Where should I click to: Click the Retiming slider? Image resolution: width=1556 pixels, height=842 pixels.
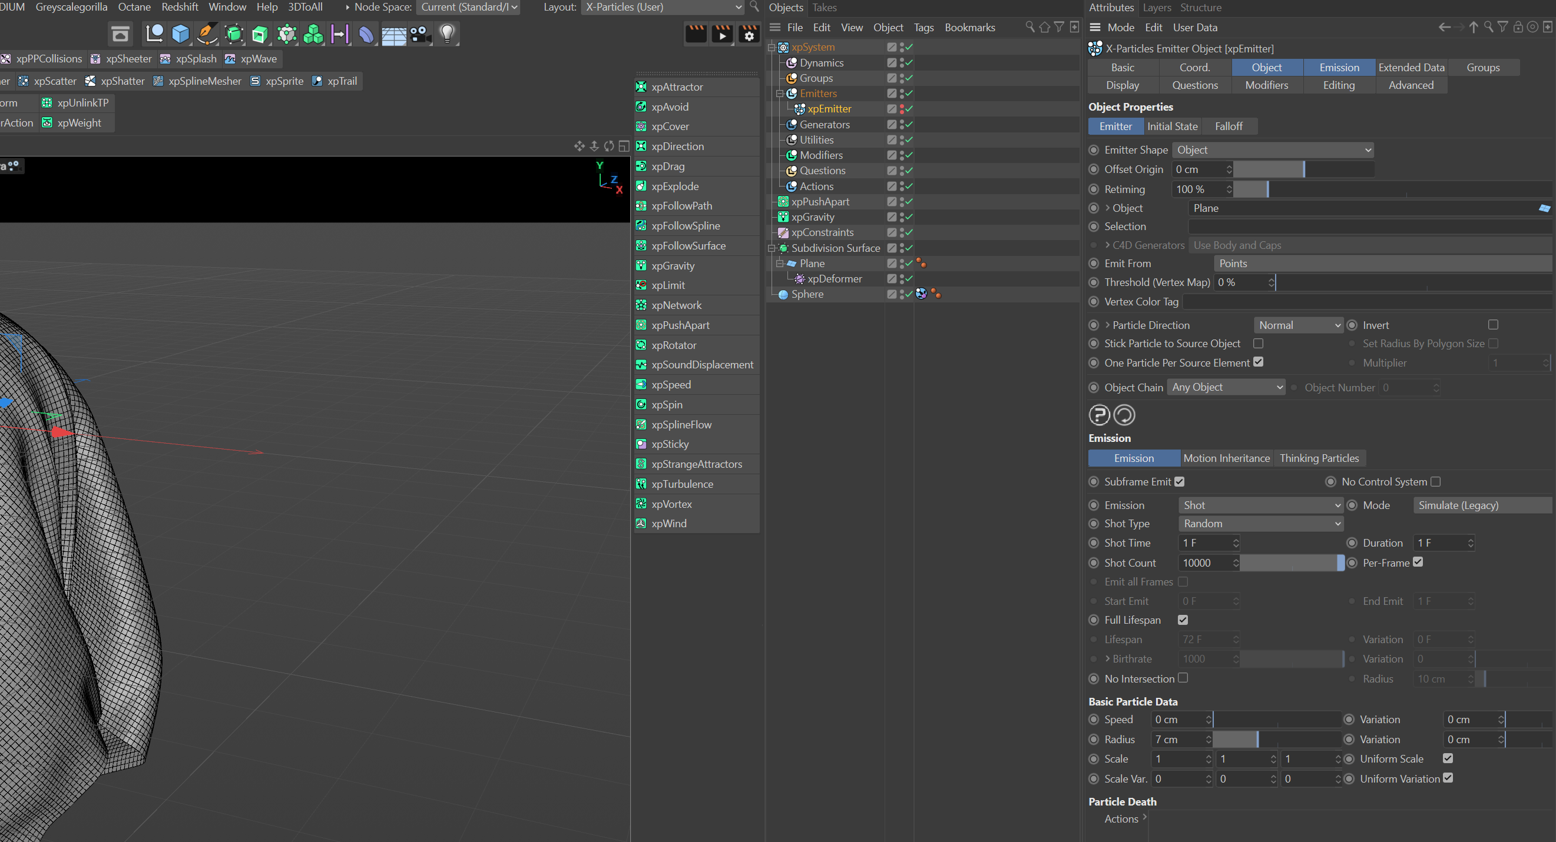point(1393,189)
